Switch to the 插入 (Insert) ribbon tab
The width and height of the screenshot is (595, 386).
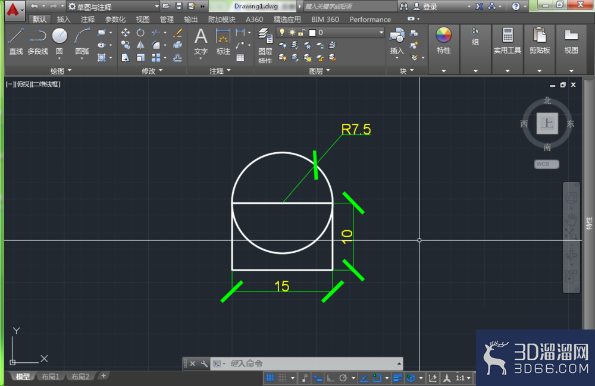pos(64,20)
